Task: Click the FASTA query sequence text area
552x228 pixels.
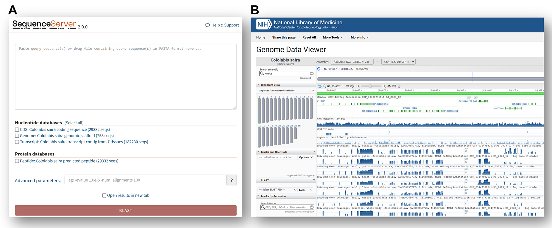Action: (126, 77)
